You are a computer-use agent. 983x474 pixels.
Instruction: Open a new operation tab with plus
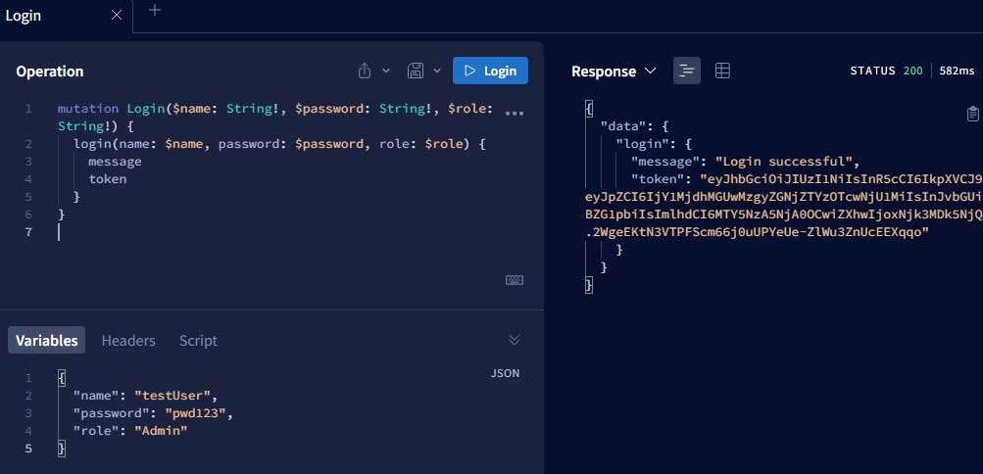155,10
